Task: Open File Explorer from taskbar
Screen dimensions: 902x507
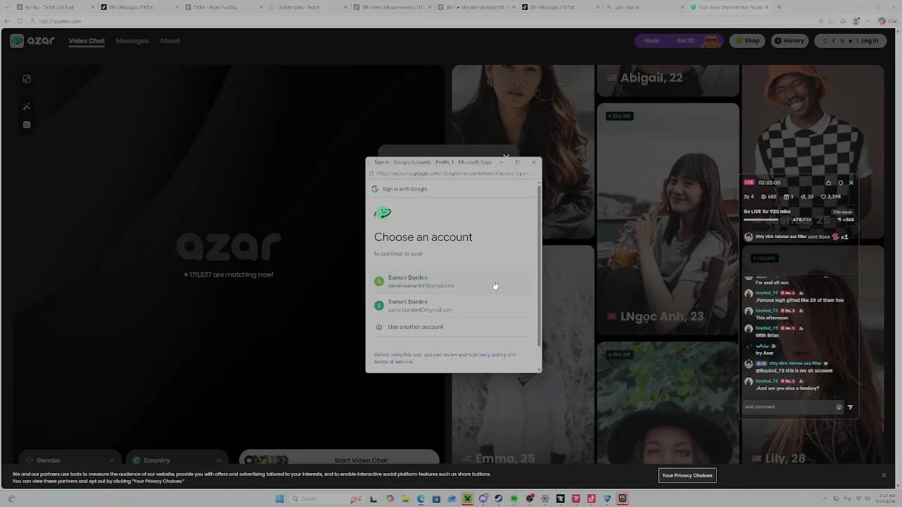Action: [x=405, y=499]
